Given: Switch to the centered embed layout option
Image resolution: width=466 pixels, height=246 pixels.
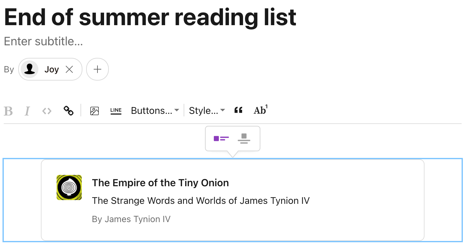Looking at the screenshot, I should coord(244,139).
